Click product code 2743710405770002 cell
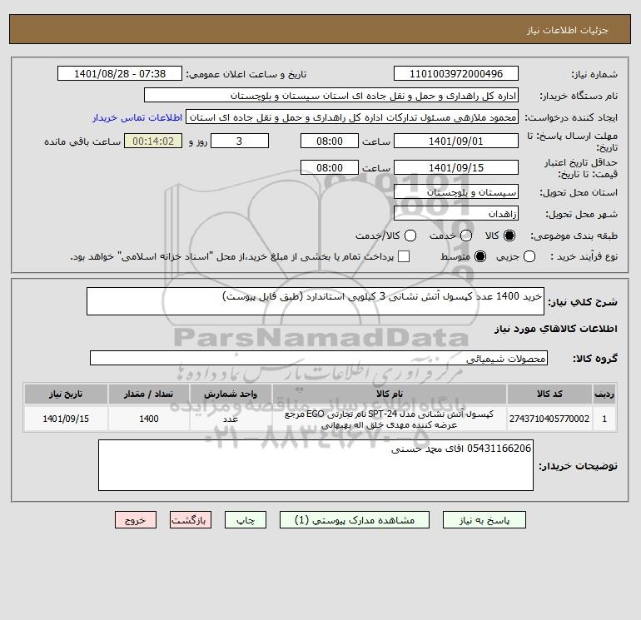This screenshot has height=620, width=641. [x=549, y=419]
